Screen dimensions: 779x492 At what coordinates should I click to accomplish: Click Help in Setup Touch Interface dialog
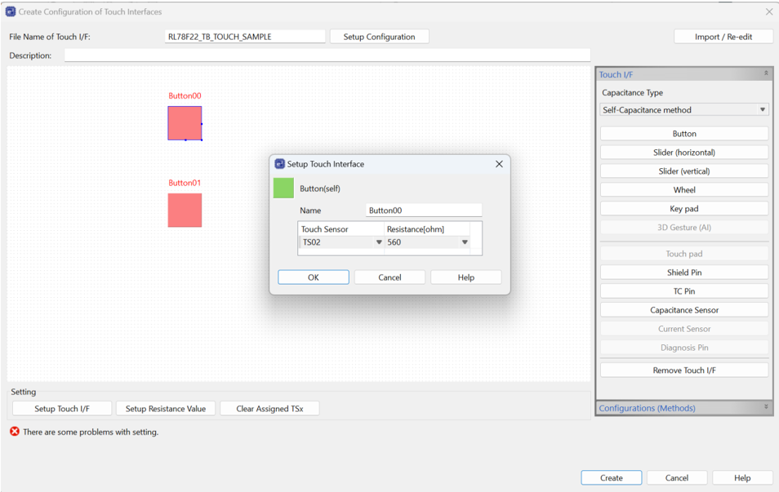(x=466, y=277)
